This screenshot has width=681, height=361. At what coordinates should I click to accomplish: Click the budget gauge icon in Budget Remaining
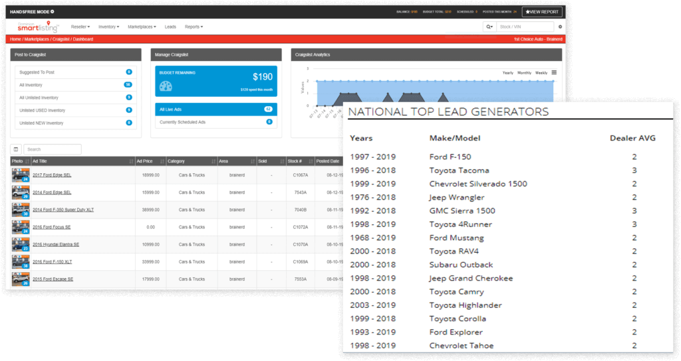(x=166, y=86)
